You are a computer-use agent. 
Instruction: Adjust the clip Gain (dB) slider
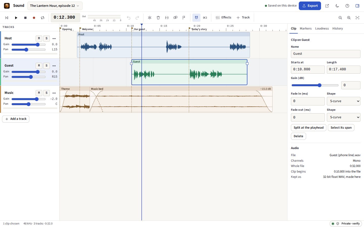(315, 85)
